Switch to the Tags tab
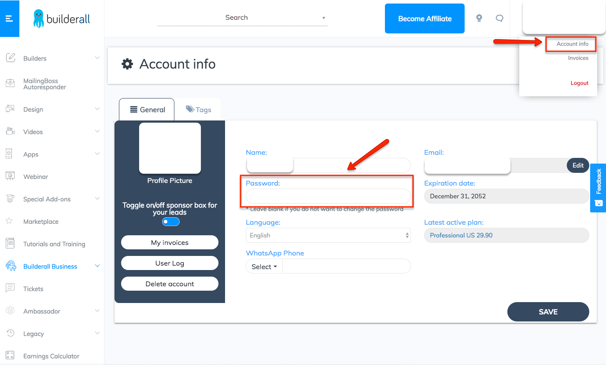Viewport: 606px width, 365px height. click(198, 109)
